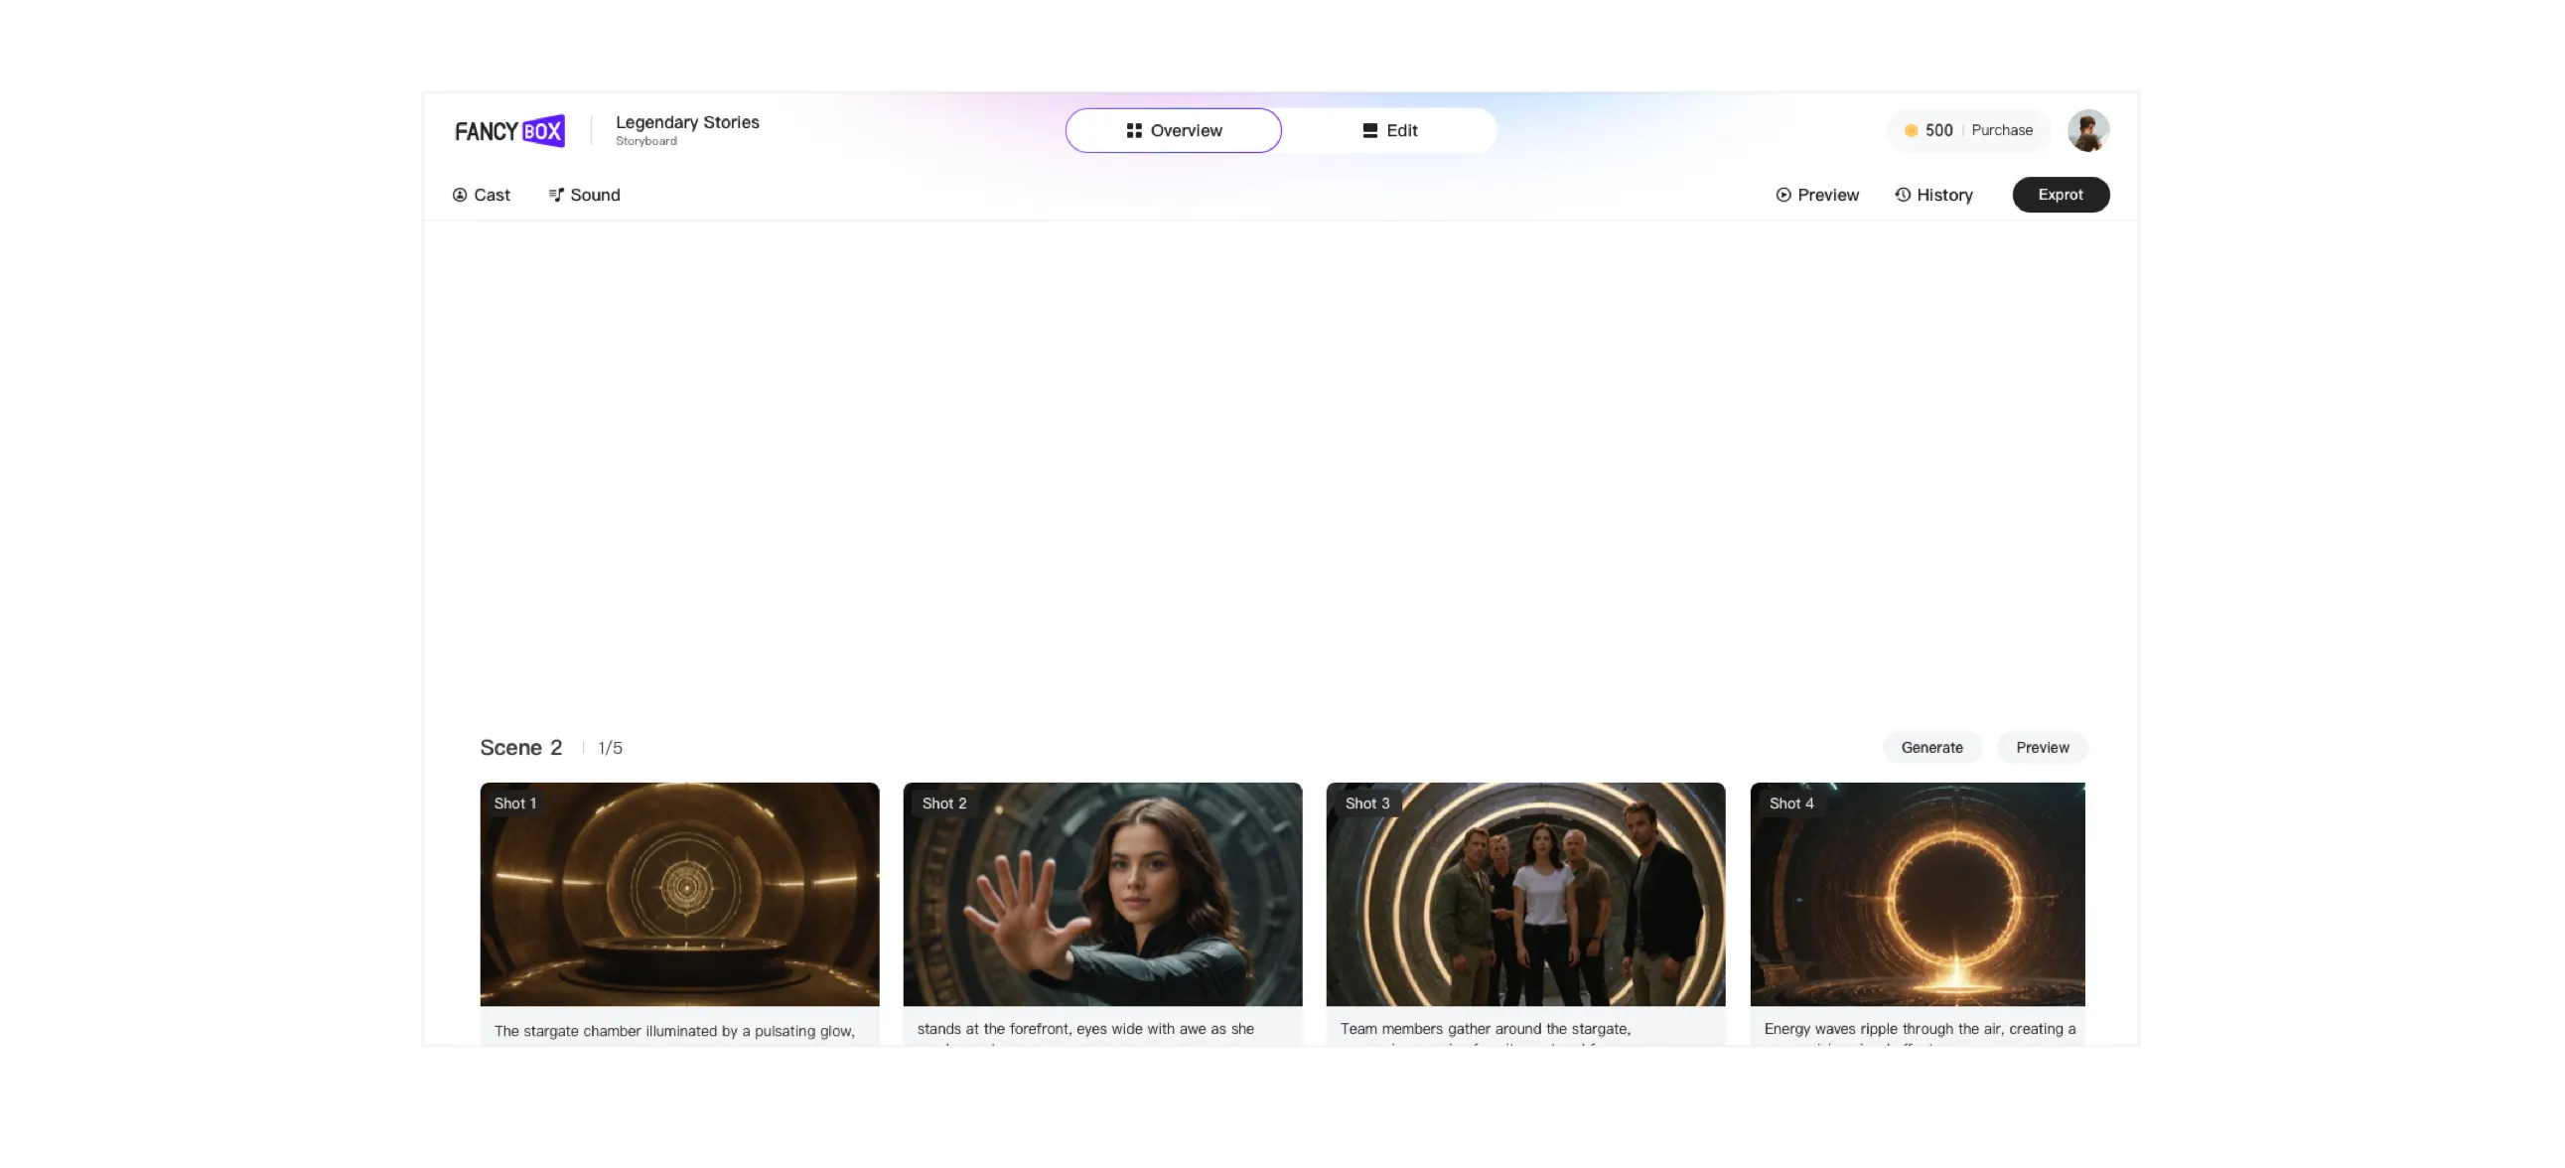Screen dimensions: 2565x1168
Task: Switch to the Overview tab
Action: tap(1173, 130)
